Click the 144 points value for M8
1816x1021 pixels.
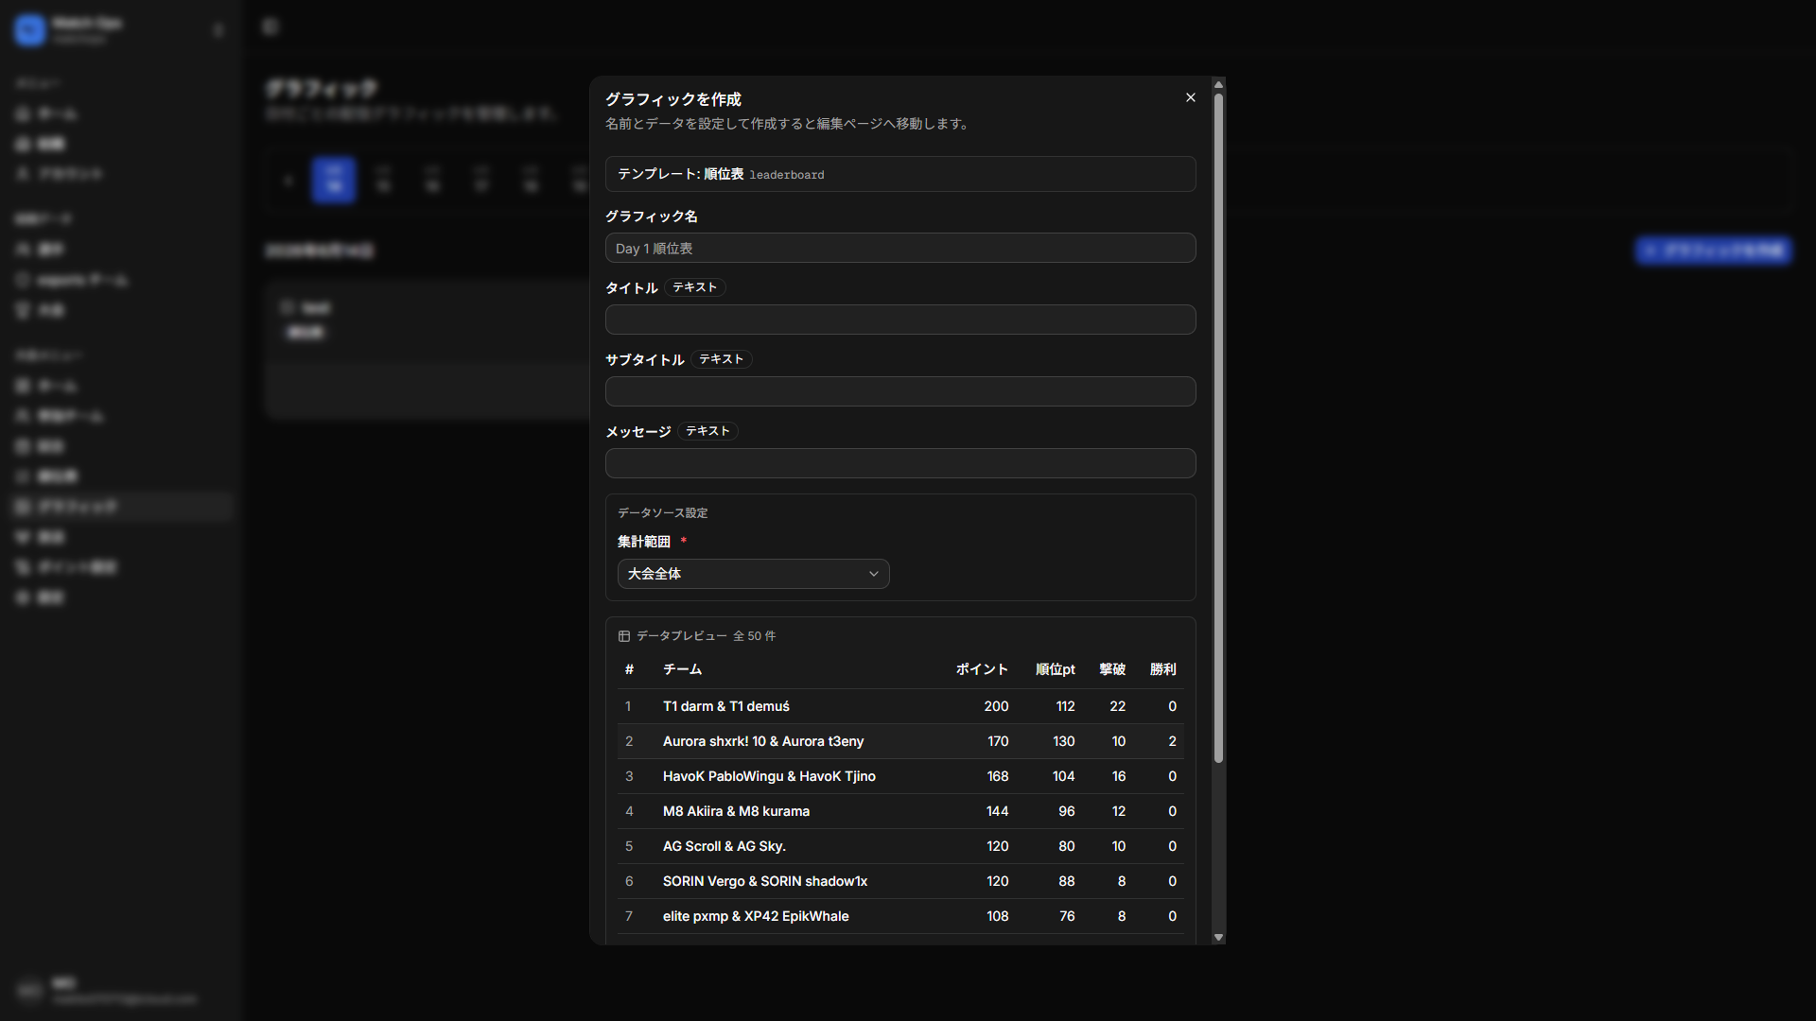tap(998, 811)
